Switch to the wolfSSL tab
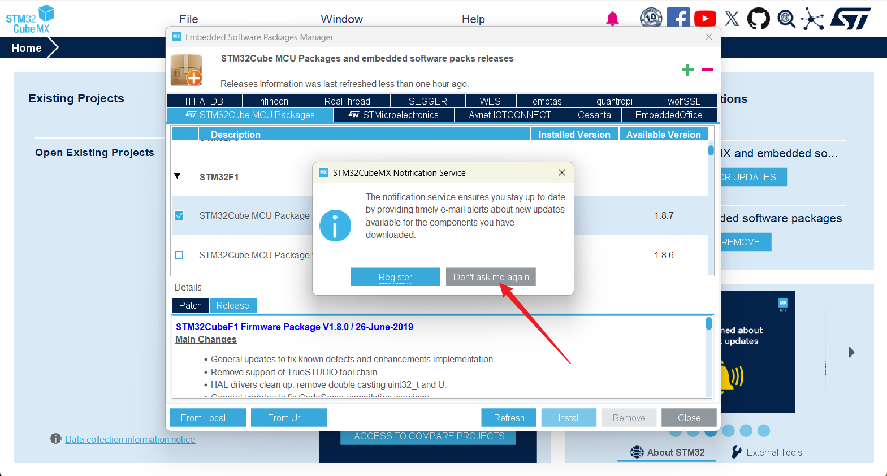 [684, 101]
